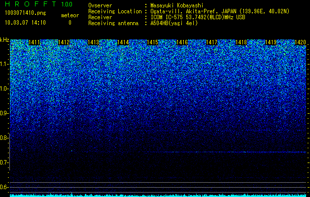Click the 0.6 frequency axis label
The height and width of the screenshot is (197, 310).
[x=3, y=187]
